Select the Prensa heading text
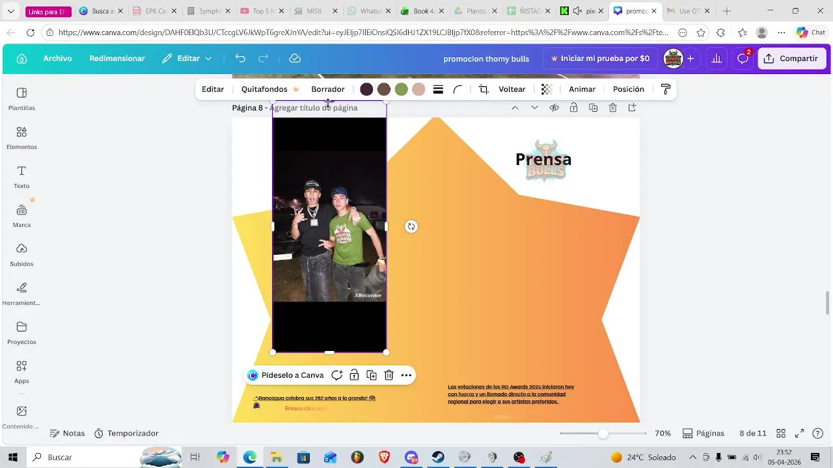Image resolution: width=833 pixels, height=468 pixels. click(x=543, y=159)
